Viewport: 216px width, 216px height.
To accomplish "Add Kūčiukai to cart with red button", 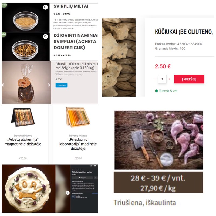I will point(189,79).
